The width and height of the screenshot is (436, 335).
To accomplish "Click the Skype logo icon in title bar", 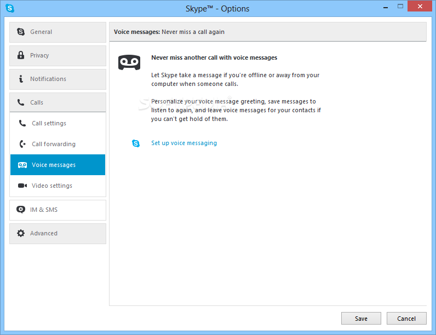I will coord(10,8).
